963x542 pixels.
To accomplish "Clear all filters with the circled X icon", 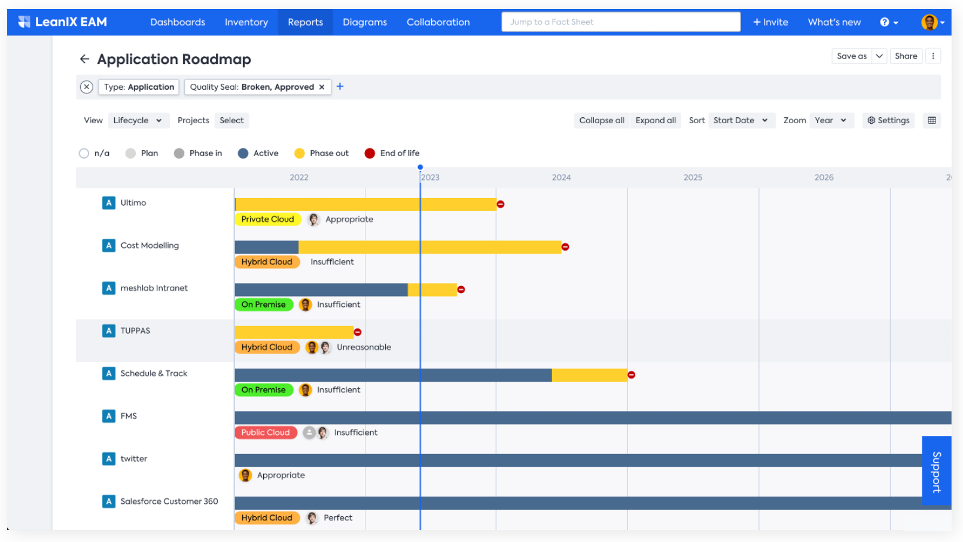I will (x=87, y=87).
